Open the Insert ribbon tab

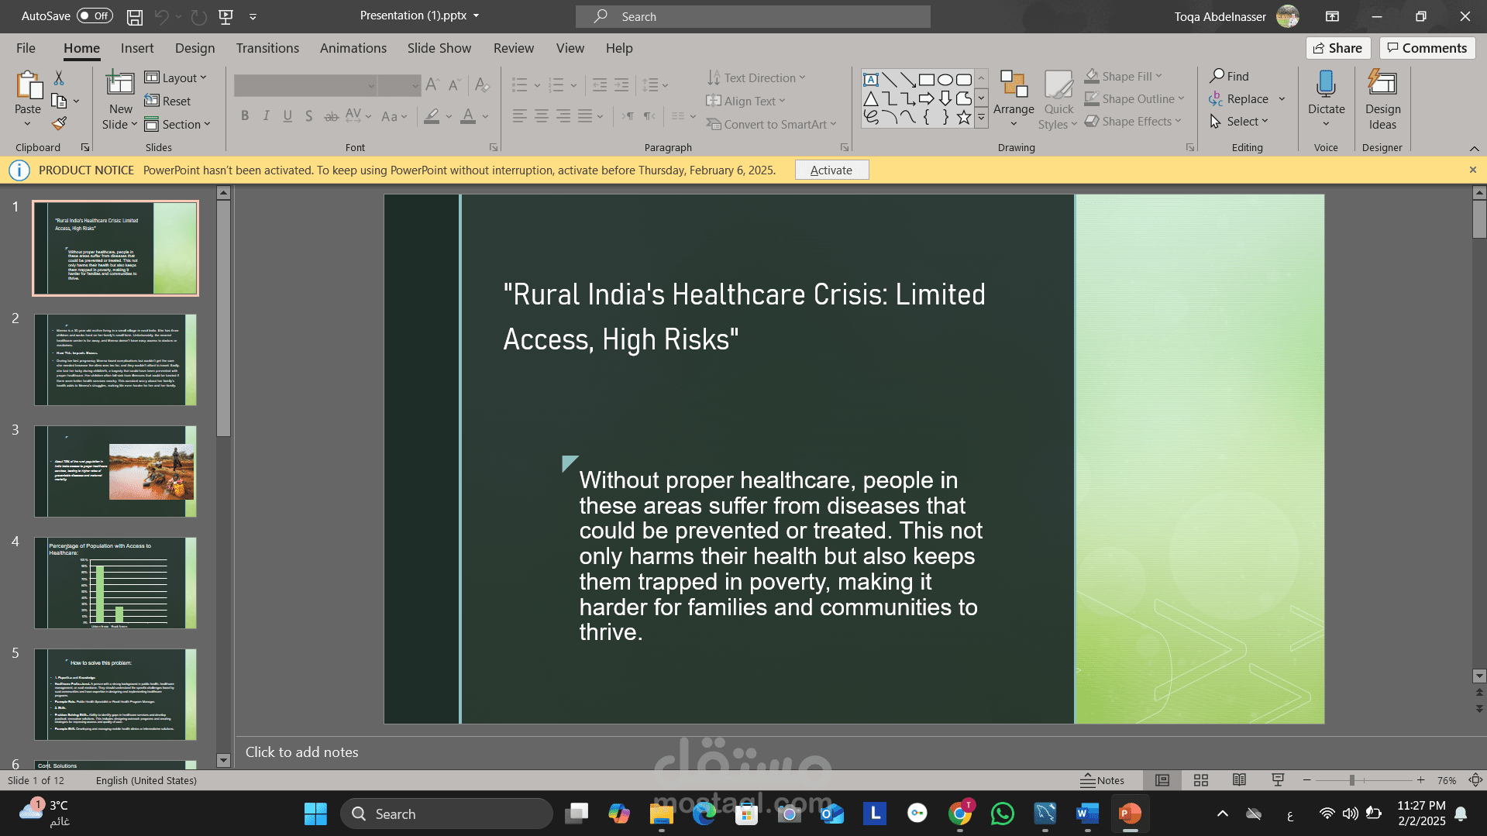coord(137,48)
